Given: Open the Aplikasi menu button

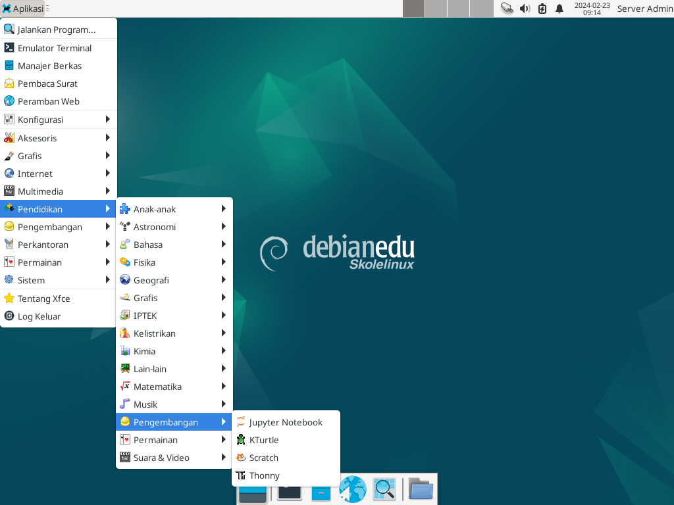Looking at the screenshot, I should pos(23,9).
